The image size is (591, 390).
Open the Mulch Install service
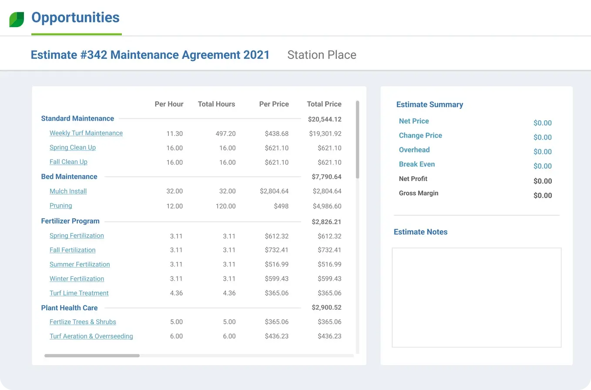coord(68,191)
